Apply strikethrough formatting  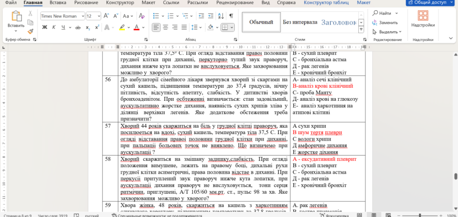(78, 27)
